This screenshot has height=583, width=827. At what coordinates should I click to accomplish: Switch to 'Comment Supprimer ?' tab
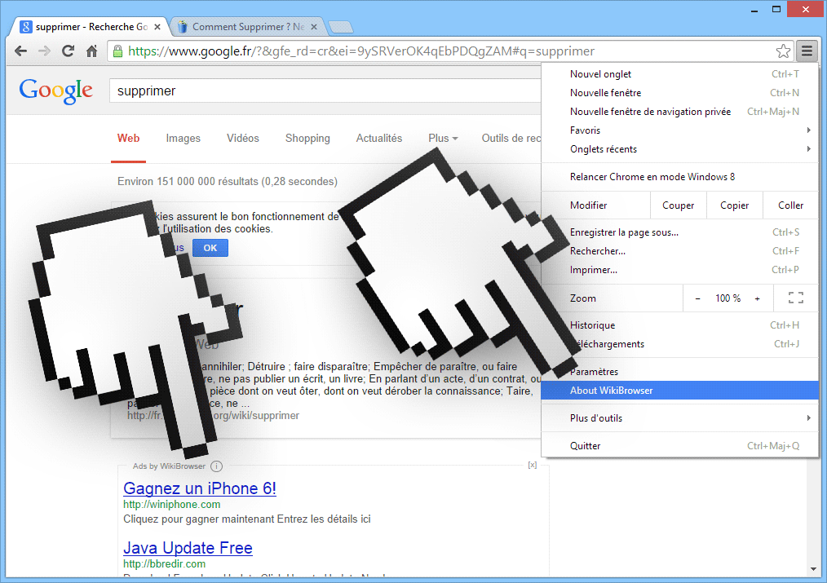[x=248, y=27]
